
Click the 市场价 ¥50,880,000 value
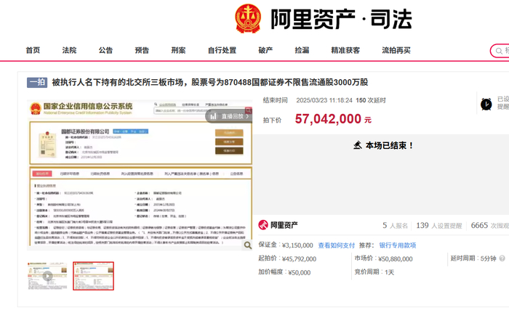tap(395, 259)
